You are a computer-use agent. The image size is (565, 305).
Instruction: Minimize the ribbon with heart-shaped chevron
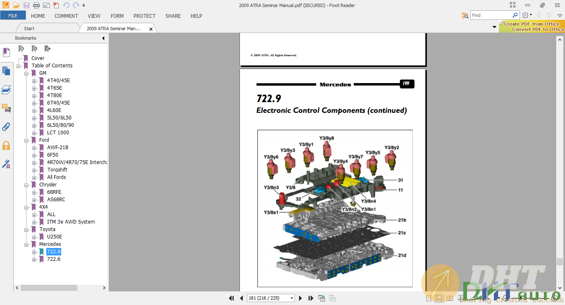[x=560, y=15]
